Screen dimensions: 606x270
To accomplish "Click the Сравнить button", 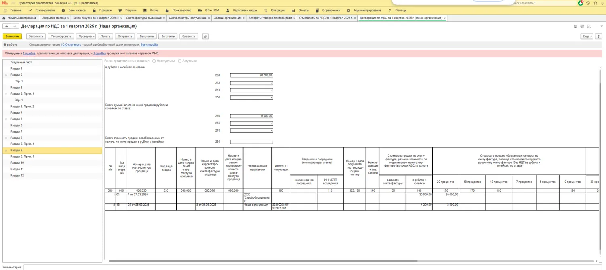I will [x=189, y=36].
